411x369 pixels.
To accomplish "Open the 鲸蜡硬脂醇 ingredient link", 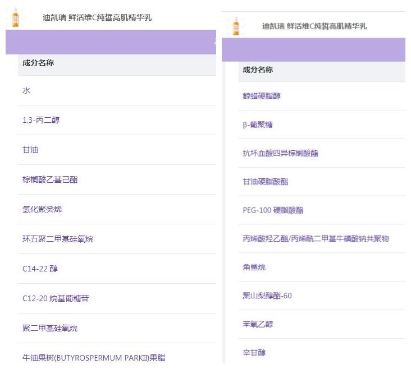I will [262, 96].
